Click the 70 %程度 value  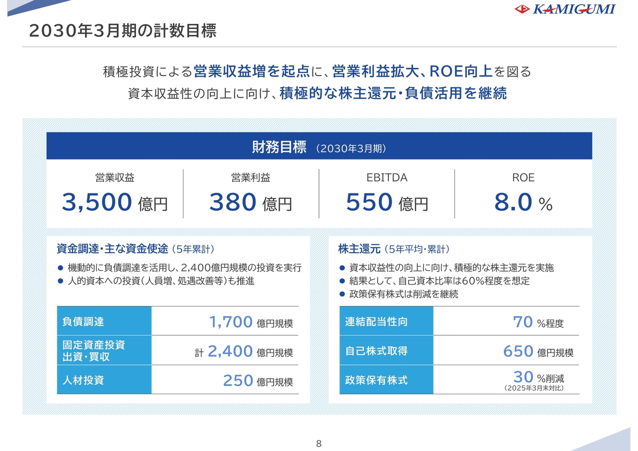coord(538,322)
